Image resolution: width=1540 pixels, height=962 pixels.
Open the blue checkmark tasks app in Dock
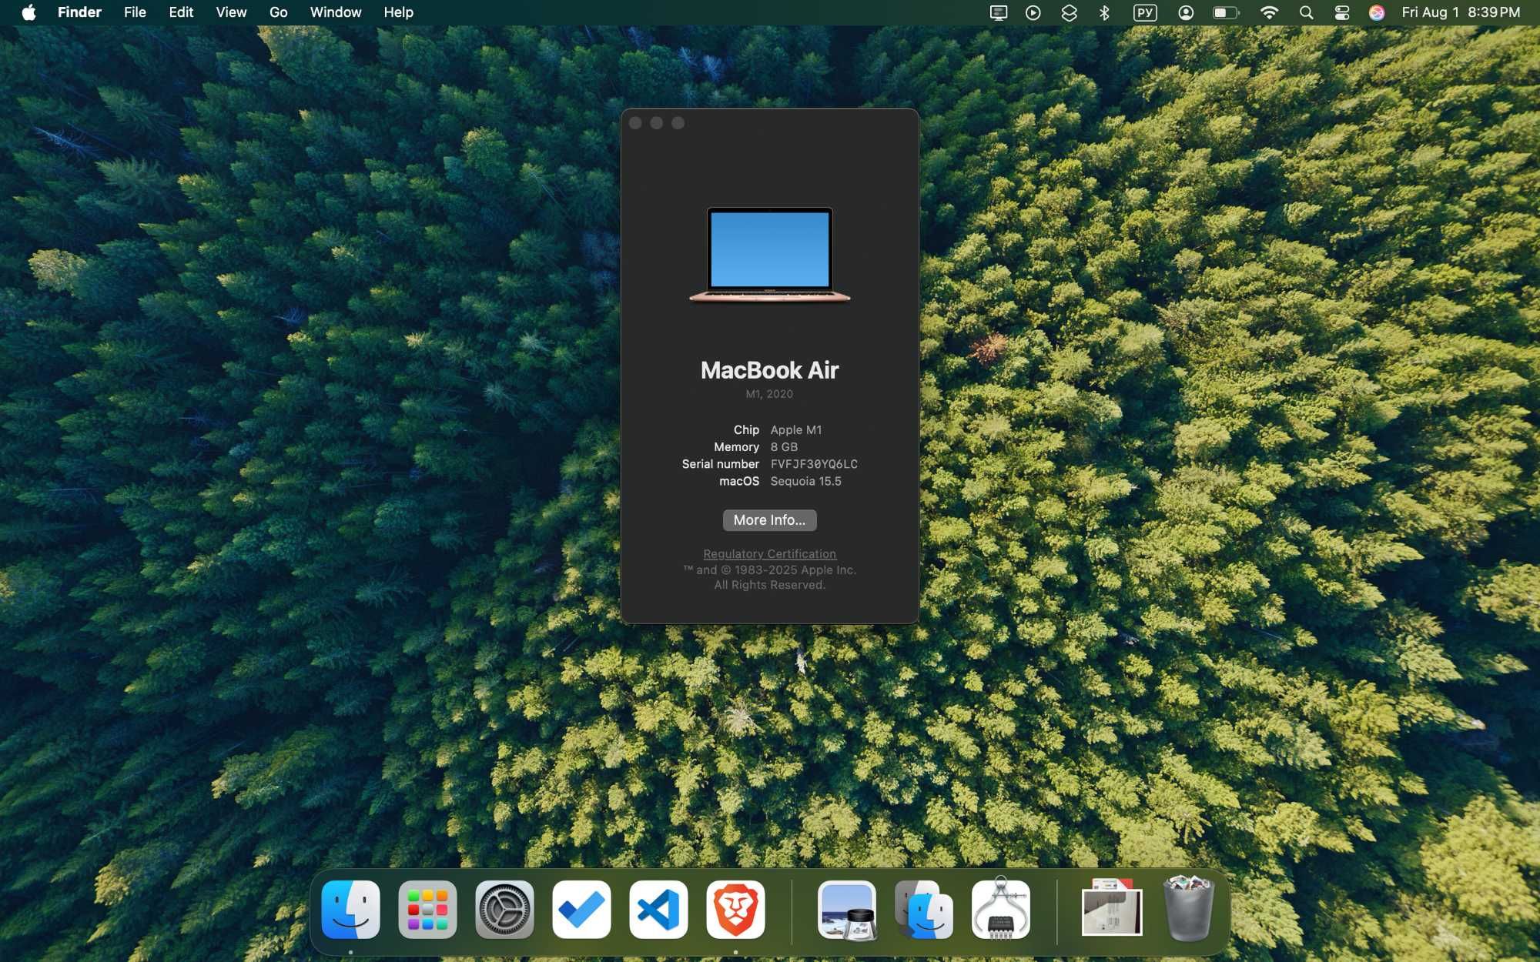pos(581,910)
